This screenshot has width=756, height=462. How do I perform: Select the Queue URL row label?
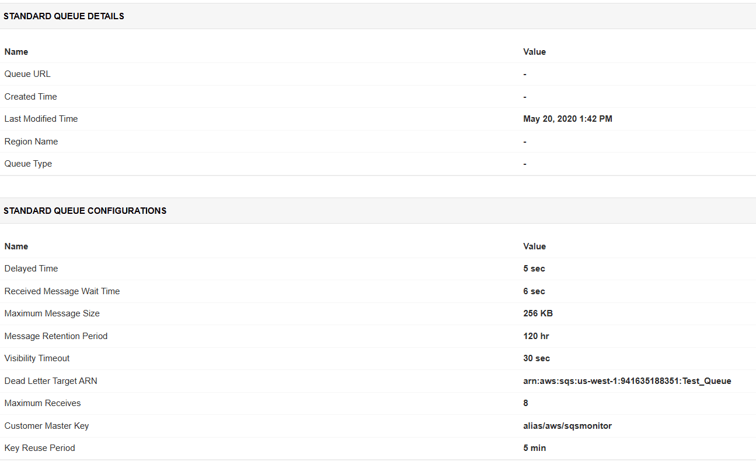[x=27, y=74]
